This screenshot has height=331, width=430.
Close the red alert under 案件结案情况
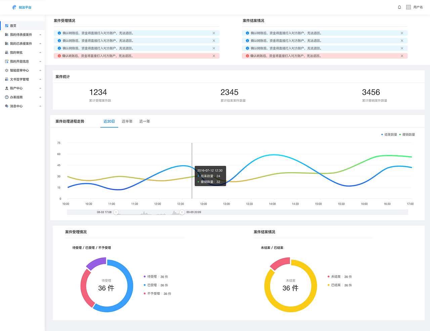(x=402, y=56)
